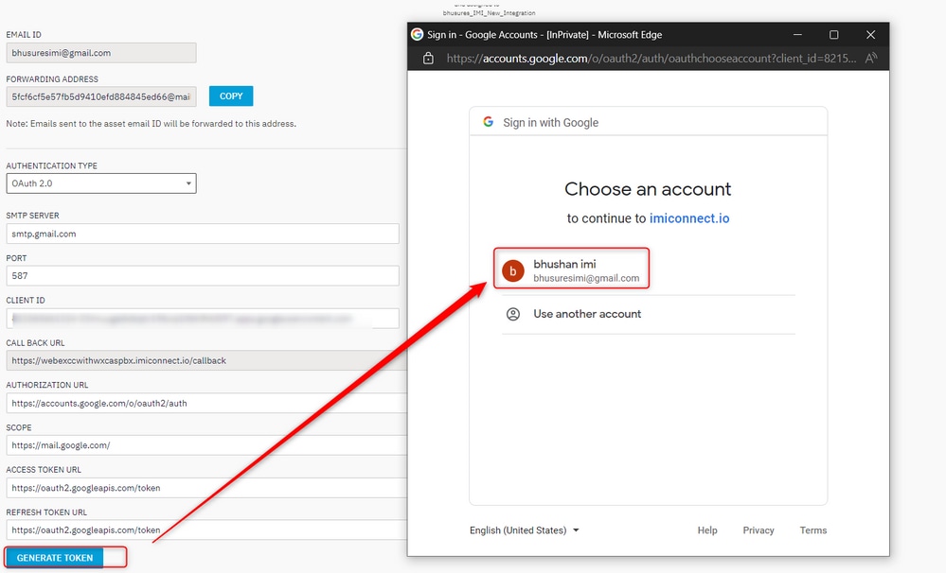This screenshot has width=946, height=573.
Task: Click the Authorization URL field
Action: pyautogui.click(x=206, y=403)
